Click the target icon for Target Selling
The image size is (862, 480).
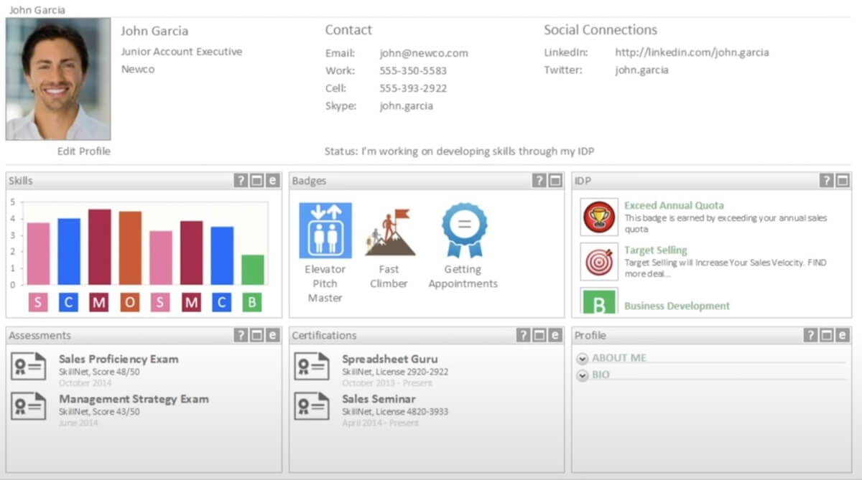point(599,262)
